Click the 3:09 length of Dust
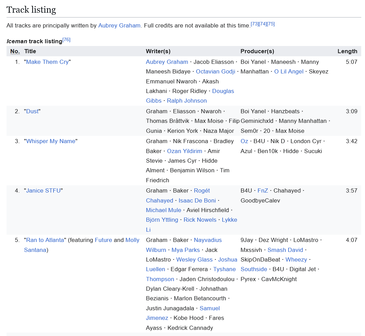The height and width of the screenshot is (336, 365). pos(352,111)
